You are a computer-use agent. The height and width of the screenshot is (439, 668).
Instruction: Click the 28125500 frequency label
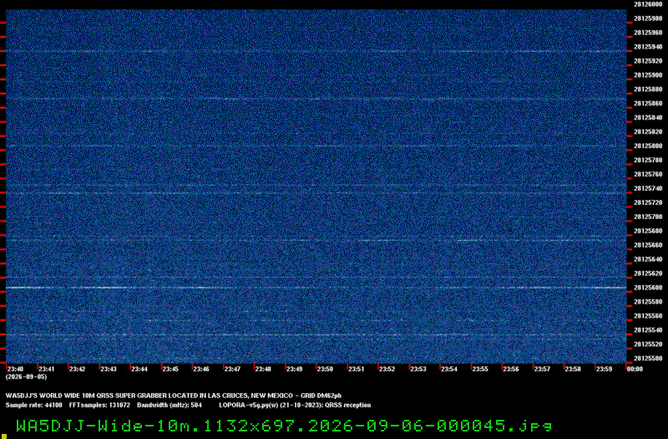coord(648,359)
